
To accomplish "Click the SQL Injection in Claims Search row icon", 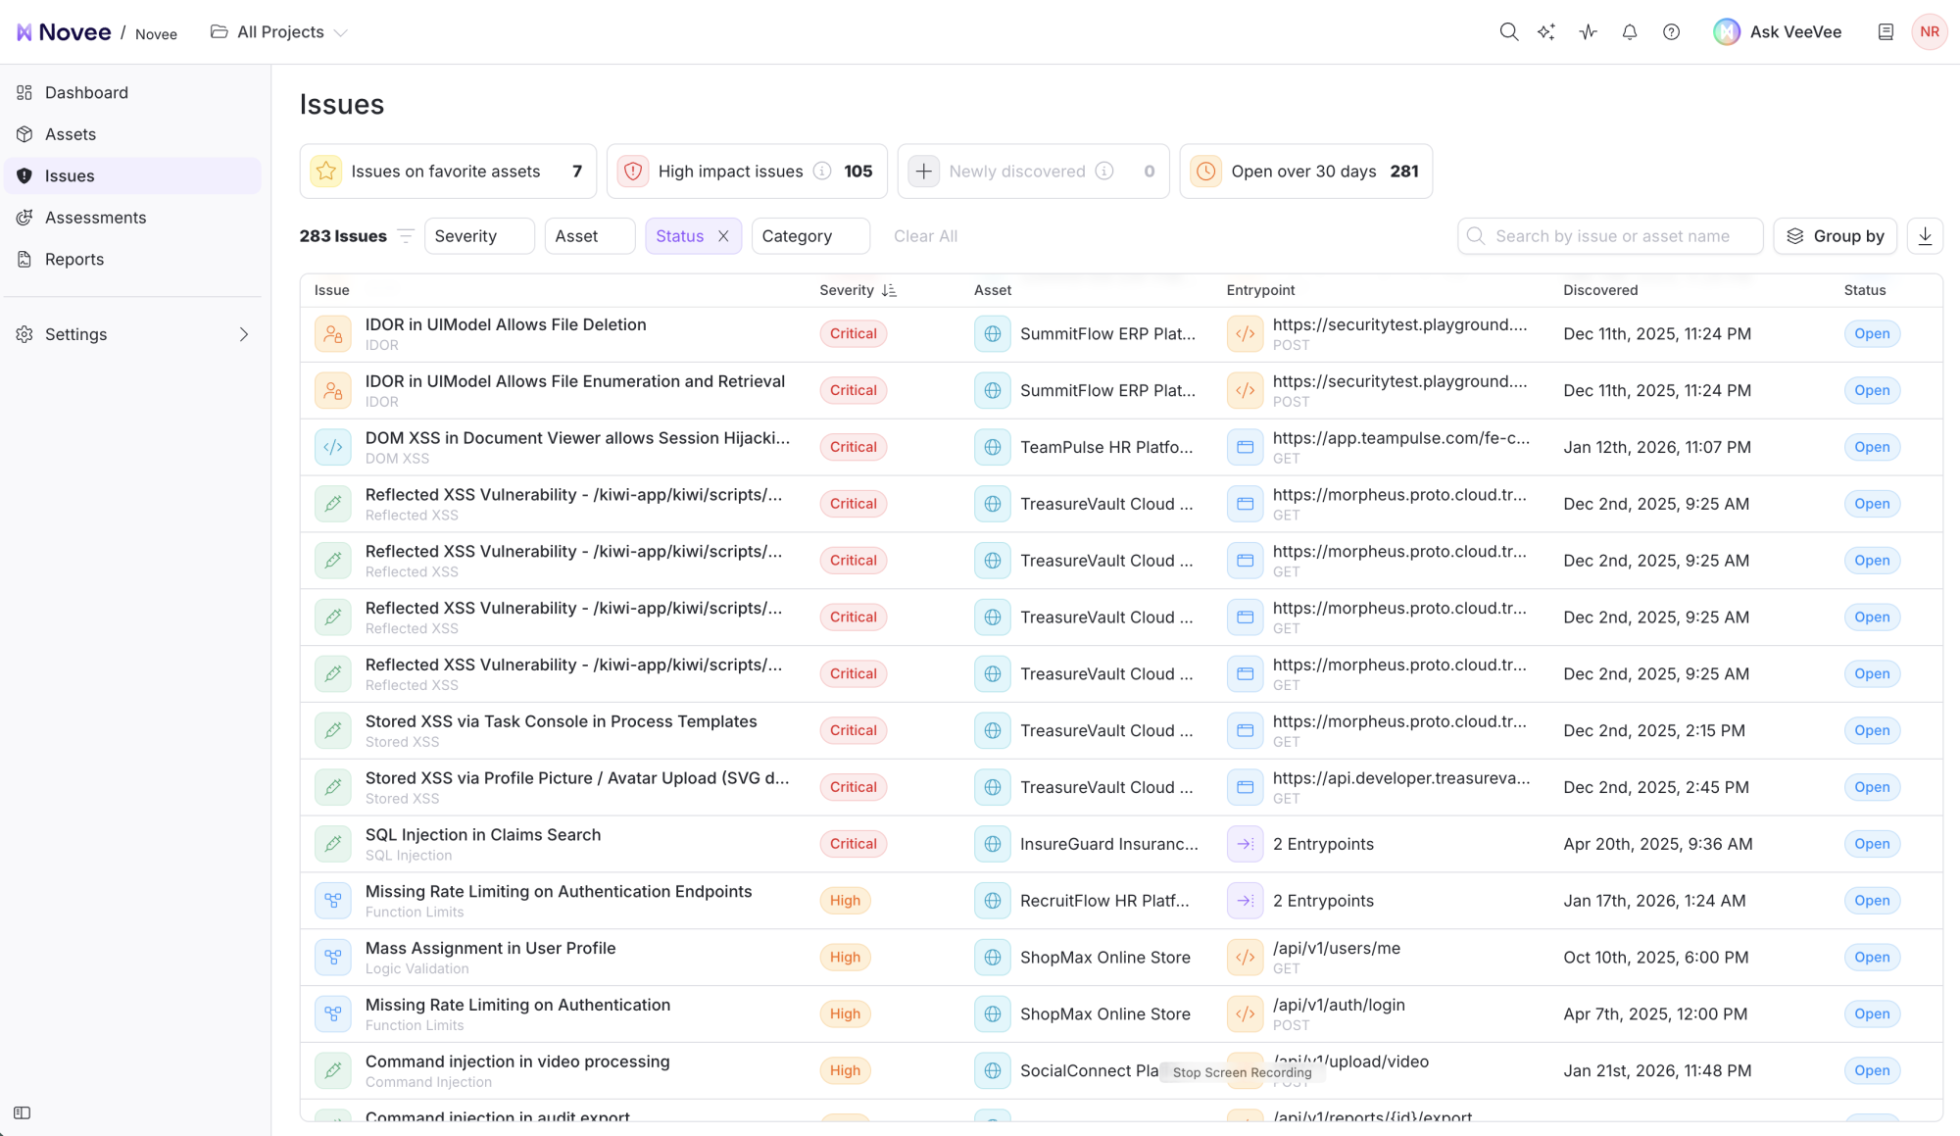I will [x=333, y=844].
